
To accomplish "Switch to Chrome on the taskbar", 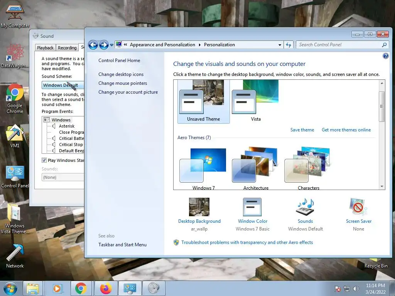I will point(81,288).
